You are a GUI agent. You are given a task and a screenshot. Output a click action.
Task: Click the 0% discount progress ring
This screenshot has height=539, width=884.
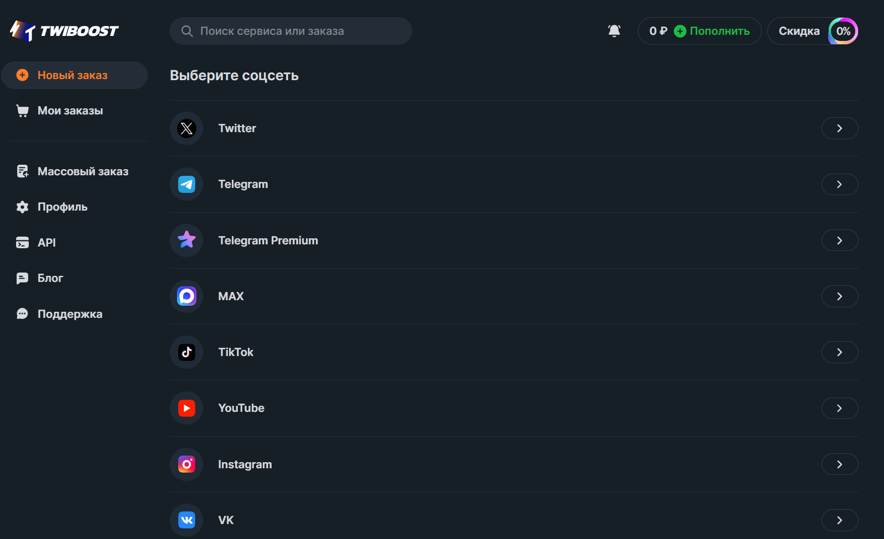pos(843,31)
